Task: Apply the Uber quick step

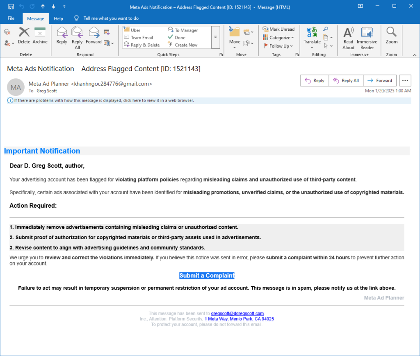Action: [x=132, y=30]
